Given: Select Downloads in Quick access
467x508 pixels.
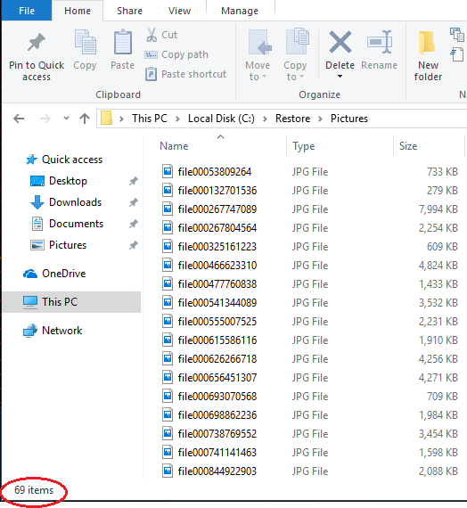Looking at the screenshot, I should pyautogui.click(x=75, y=202).
